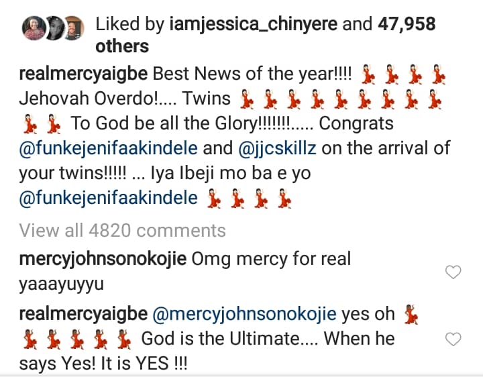This screenshot has width=483, height=377.
Task: Tap heart beside realmercyaigbe's reply comment
Action: point(453,339)
